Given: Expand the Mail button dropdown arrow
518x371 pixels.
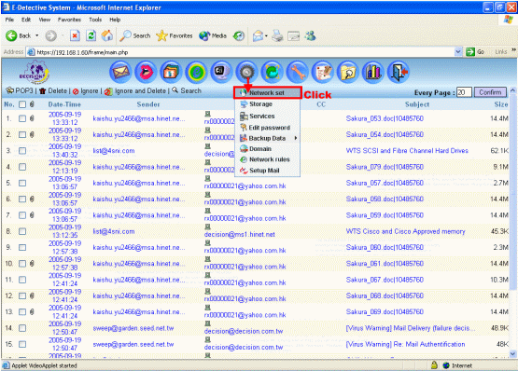Looking at the screenshot, I should click(266, 35).
